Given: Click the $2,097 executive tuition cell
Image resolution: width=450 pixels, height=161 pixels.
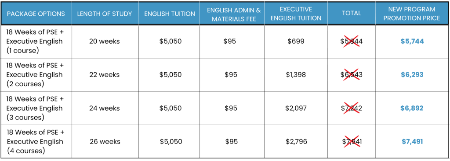Looking at the screenshot, I should coord(296,108).
